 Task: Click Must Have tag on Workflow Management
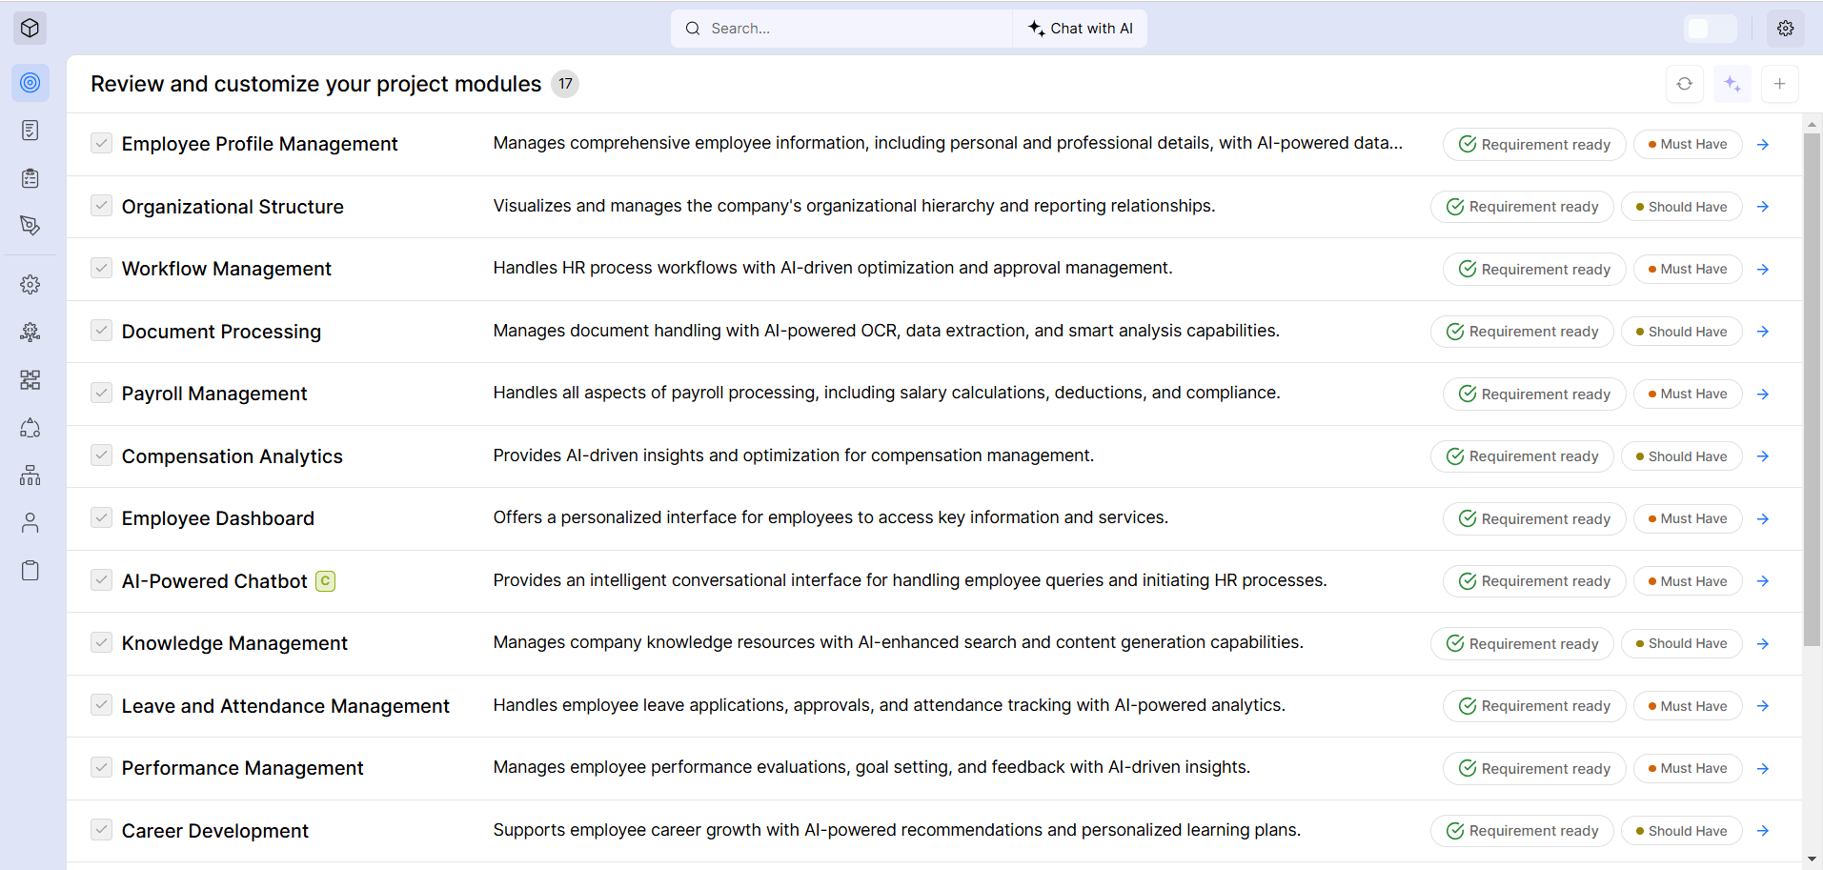point(1688,270)
